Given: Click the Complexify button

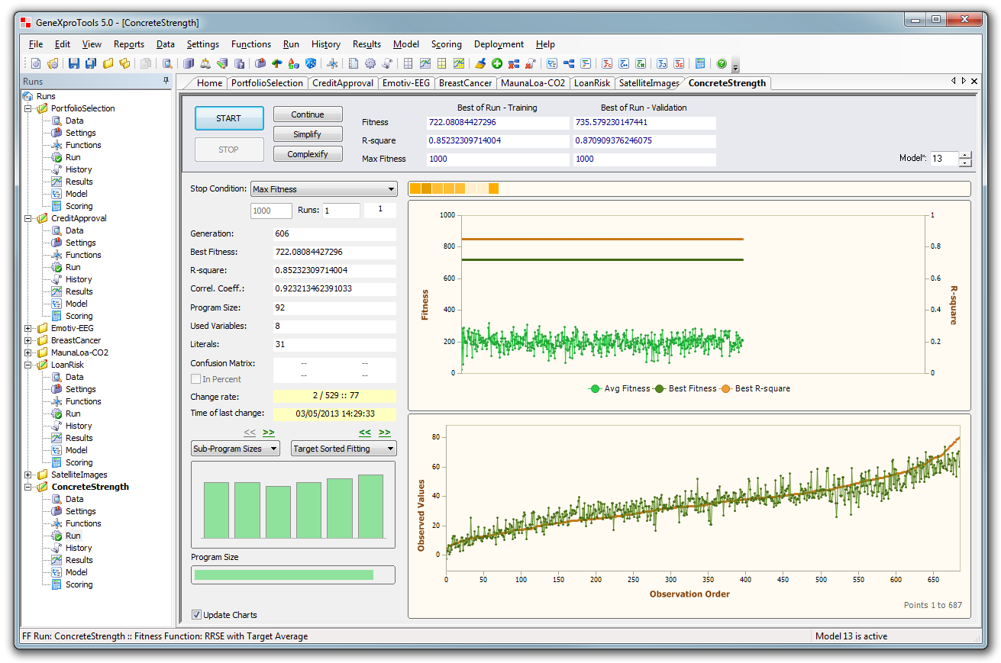Looking at the screenshot, I should 308,154.
